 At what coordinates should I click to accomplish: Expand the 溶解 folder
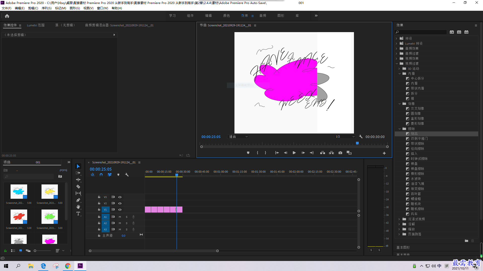[399, 224]
